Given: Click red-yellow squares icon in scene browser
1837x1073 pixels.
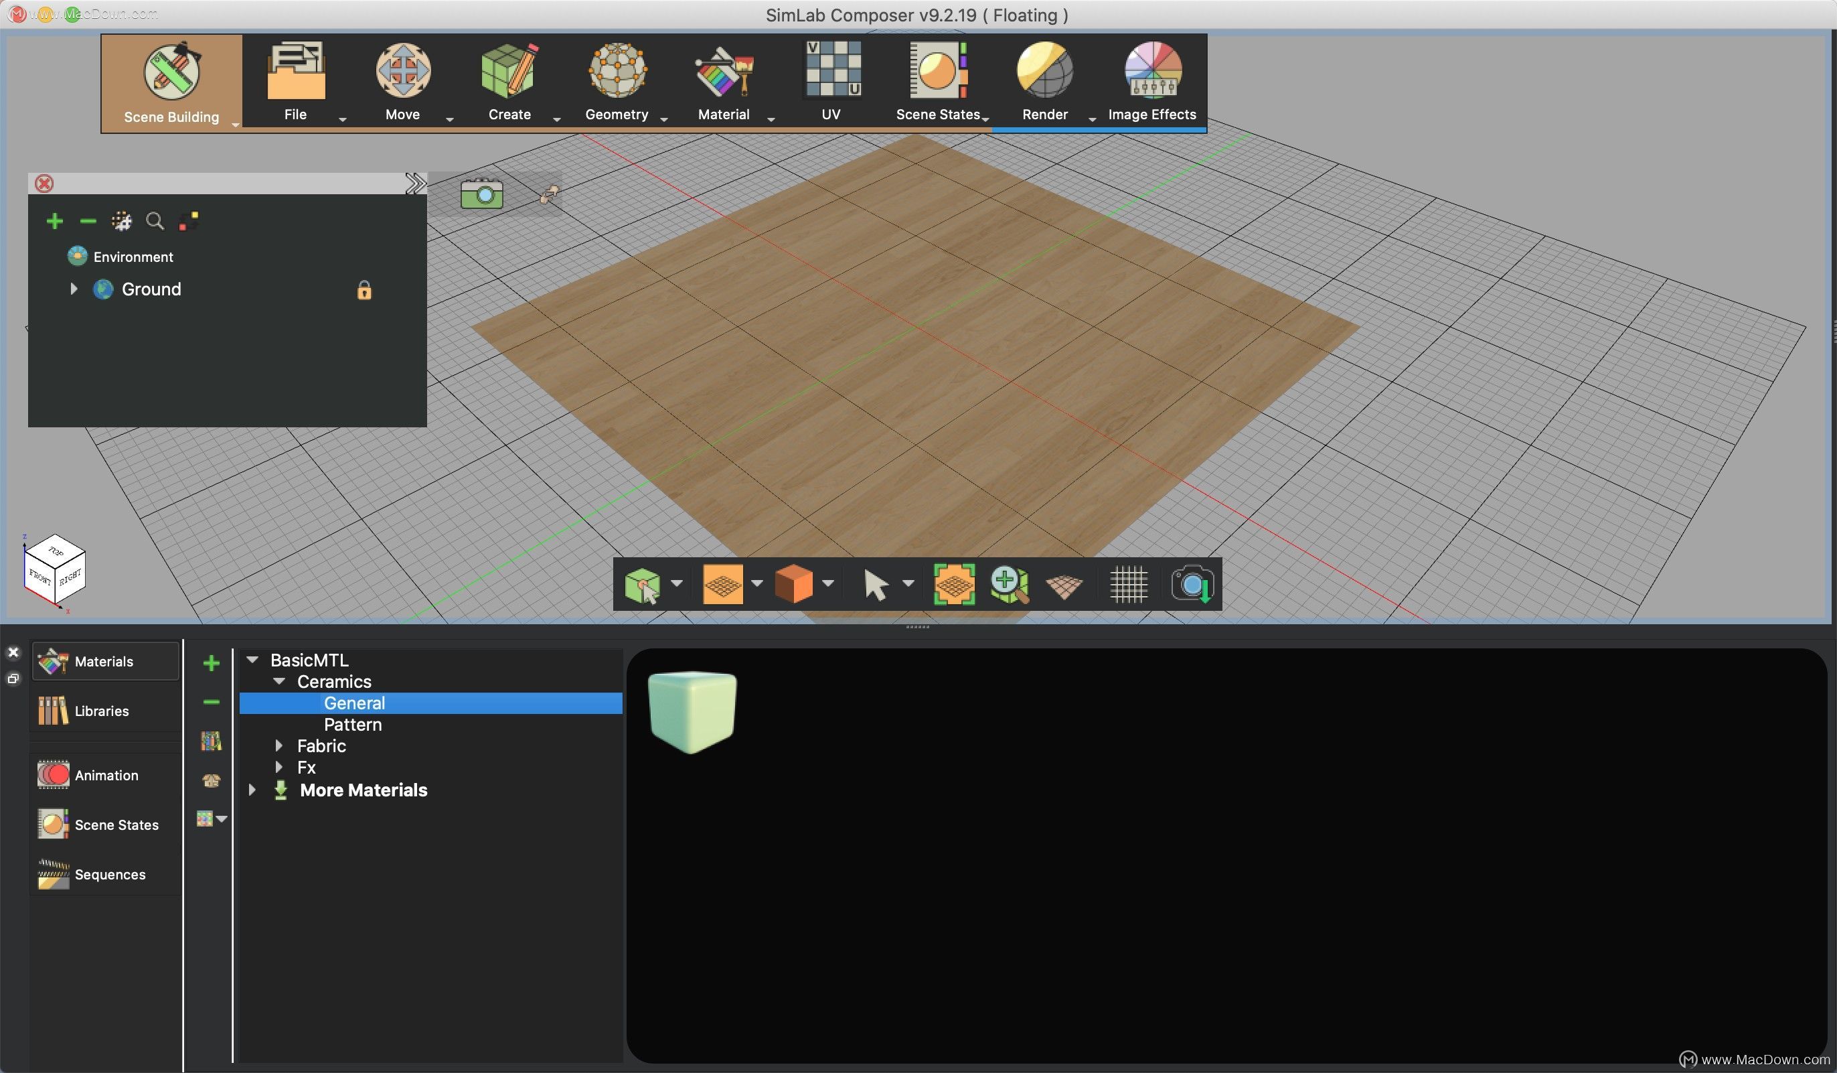Looking at the screenshot, I should coord(189,221).
